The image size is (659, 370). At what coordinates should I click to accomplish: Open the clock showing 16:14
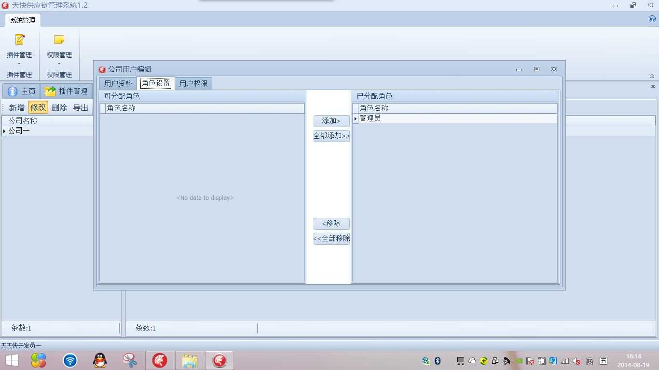point(633,360)
